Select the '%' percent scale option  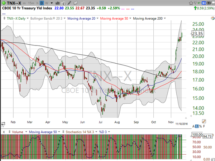[200, 126]
